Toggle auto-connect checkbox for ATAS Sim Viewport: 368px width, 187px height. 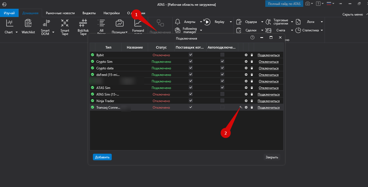[x=222, y=87]
